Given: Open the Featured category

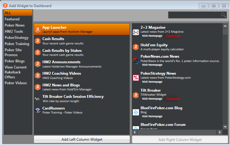Looking at the screenshot, I should [x=12, y=19].
